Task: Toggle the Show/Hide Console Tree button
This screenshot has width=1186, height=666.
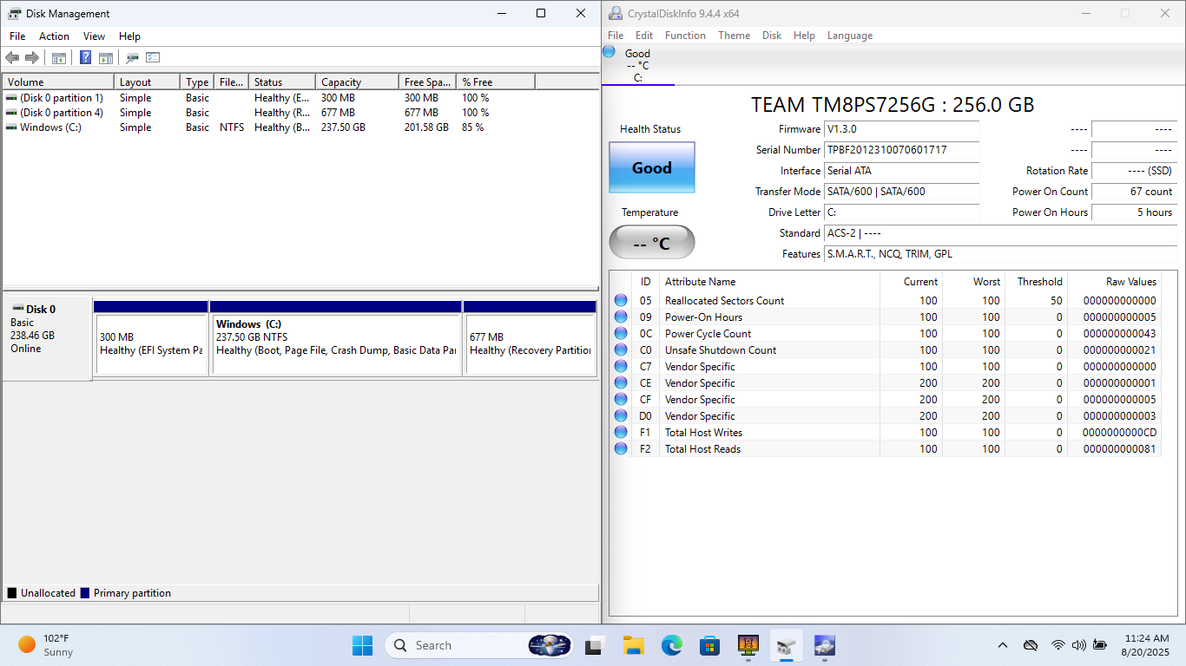Action: pyautogui.click(x=59, y=58)
